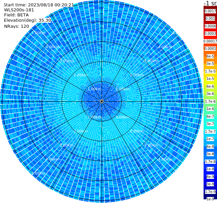Click the polar plot center origin point
Screen dimensions: 217x203
tap(102, 101)
